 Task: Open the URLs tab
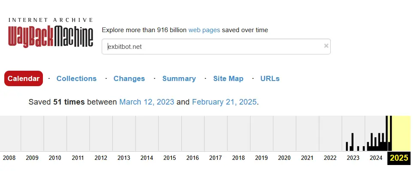coord(270,78)
